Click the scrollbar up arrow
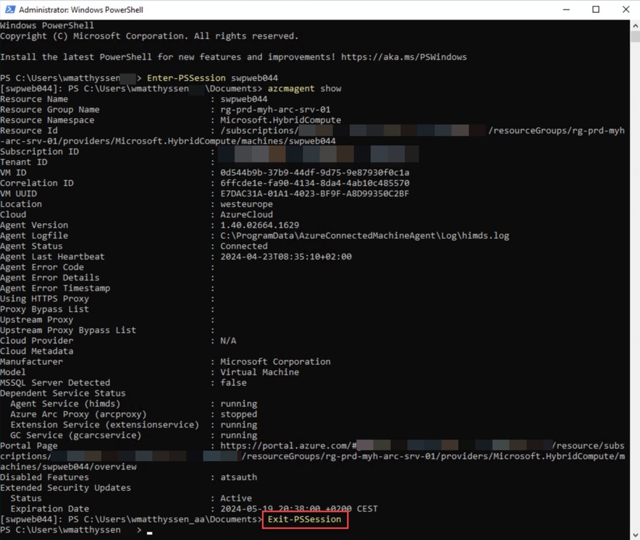 pyautogui.click(x=634, y=26)
